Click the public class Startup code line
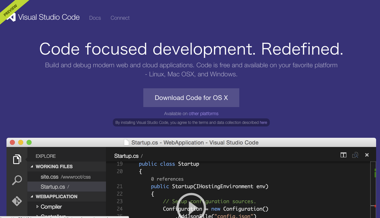Screen dimensions: 380x218 pyautogui.click(x=169, y=164)
